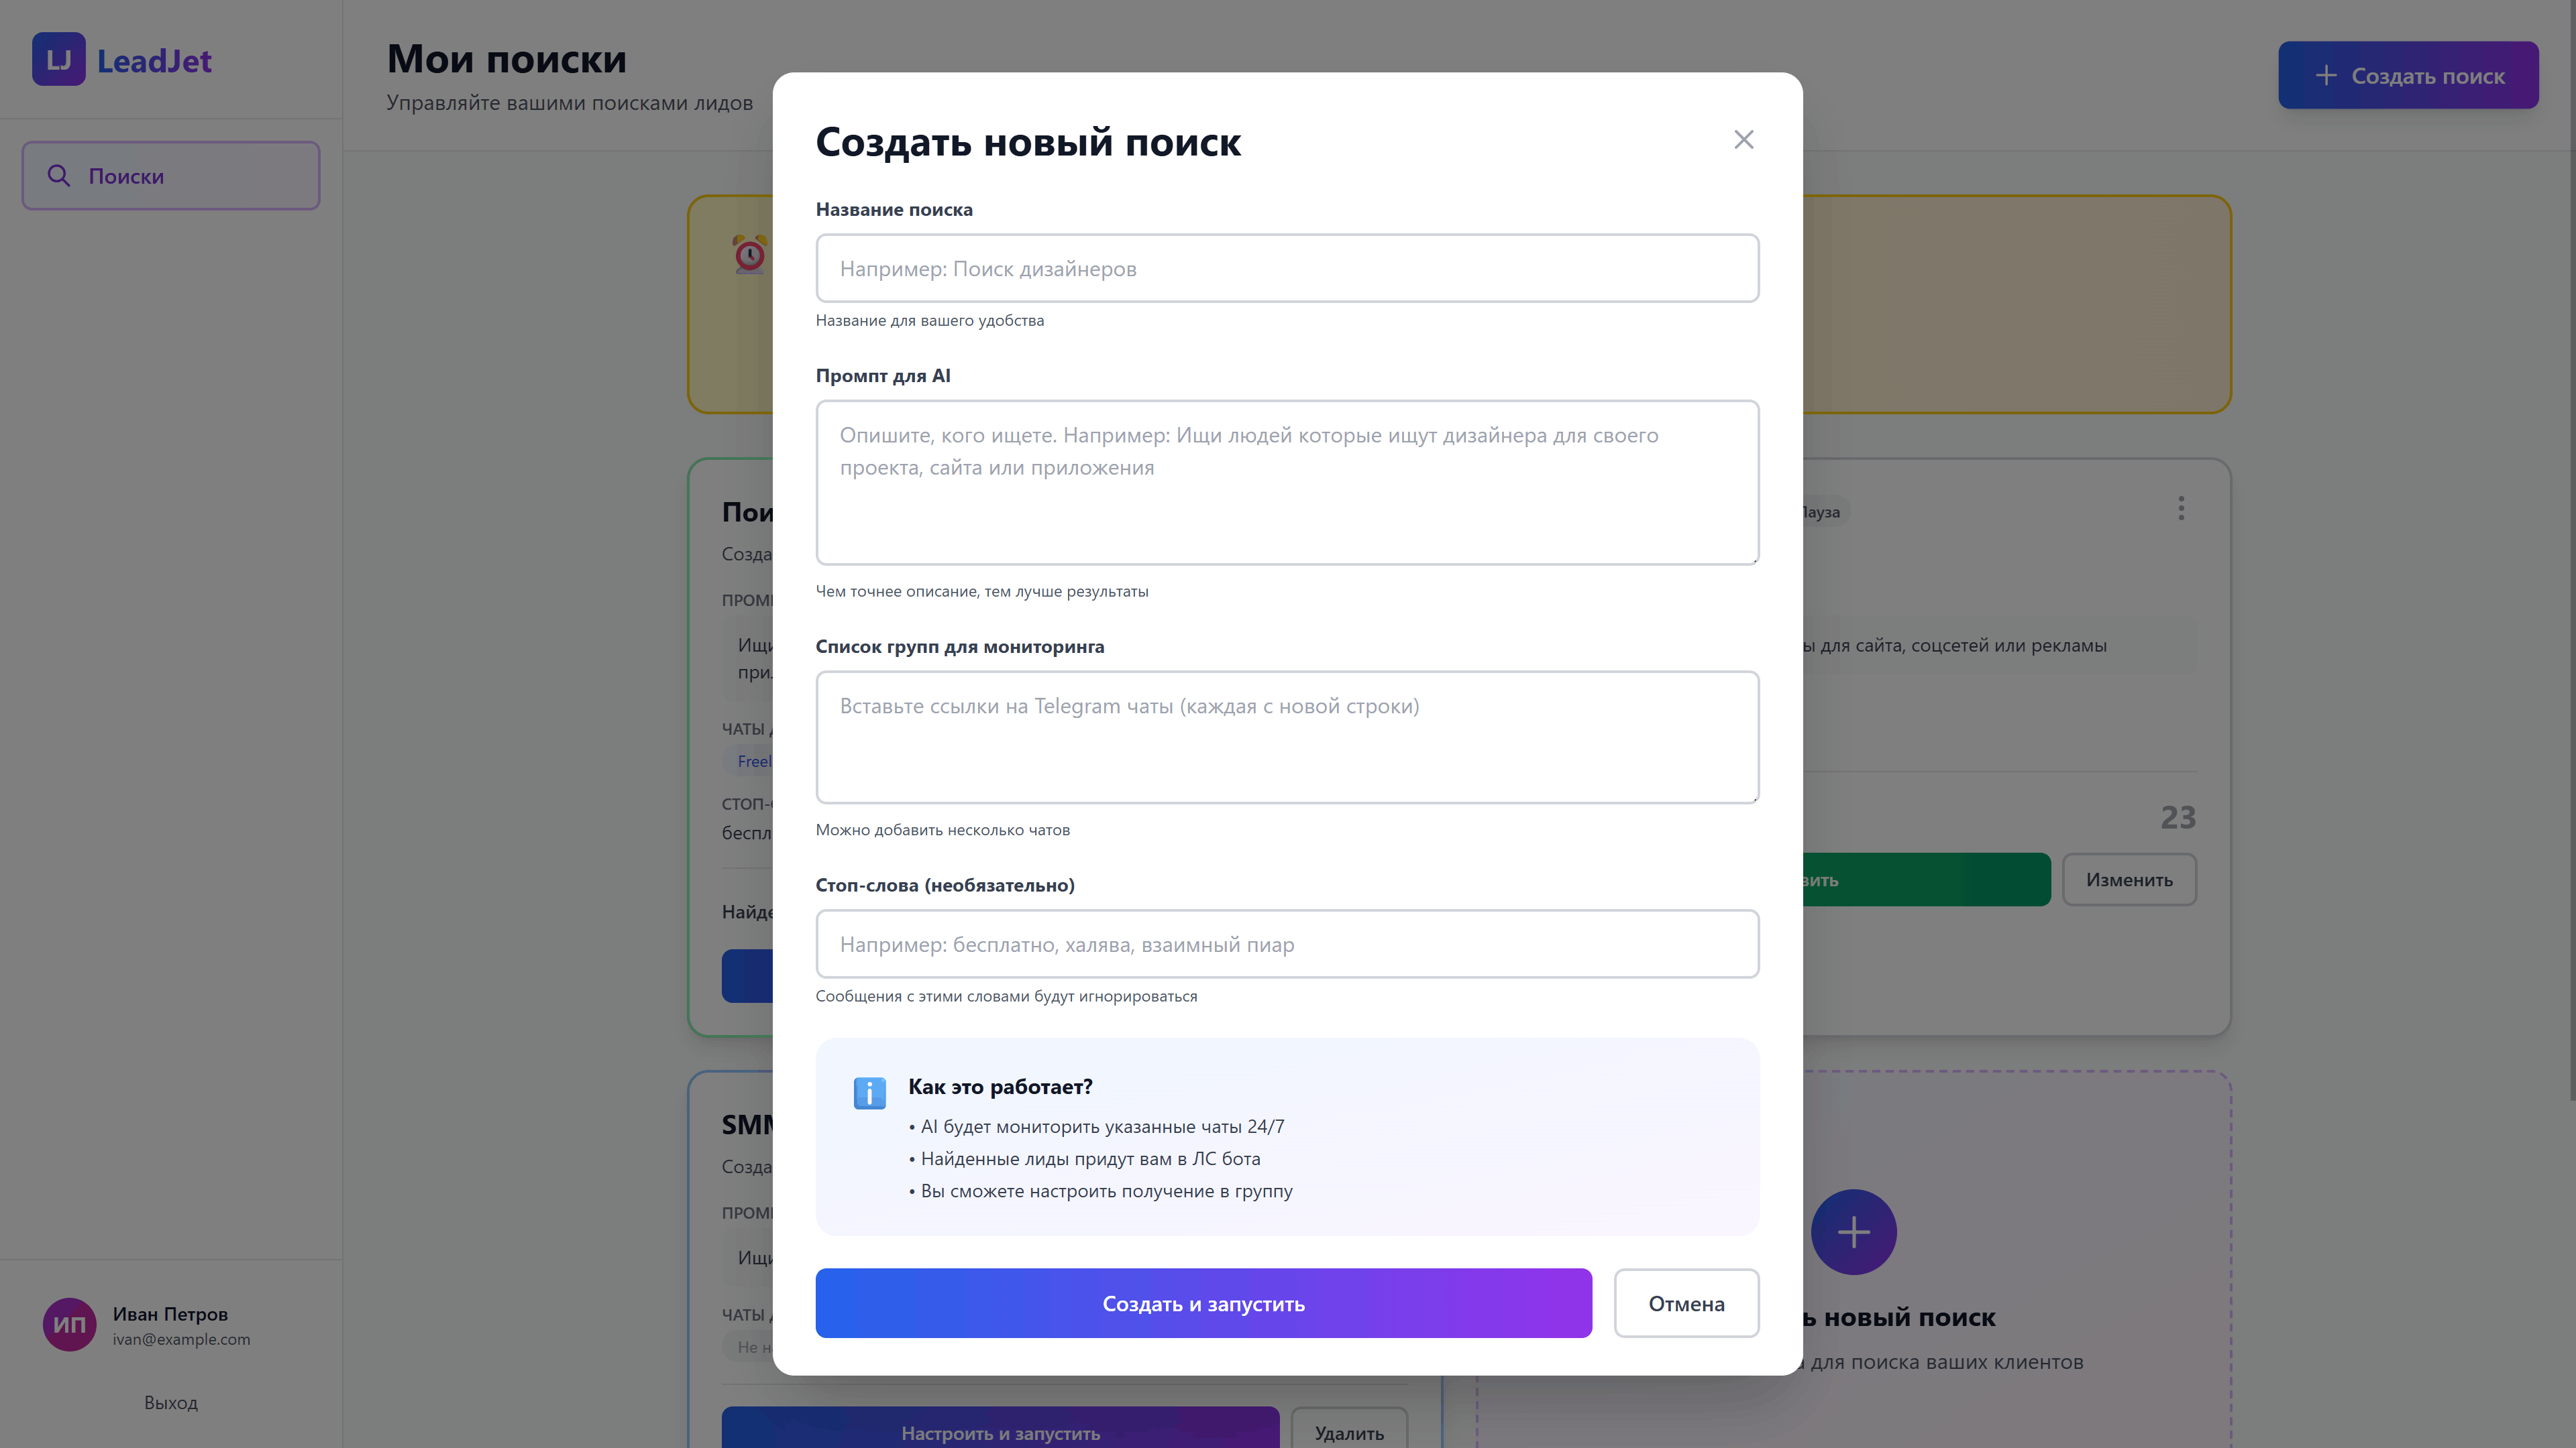The height and width of the screenshot is (1448, 2576).
Task: Open Поиски sidebar menu item
Action: click(x=171, y=176)
